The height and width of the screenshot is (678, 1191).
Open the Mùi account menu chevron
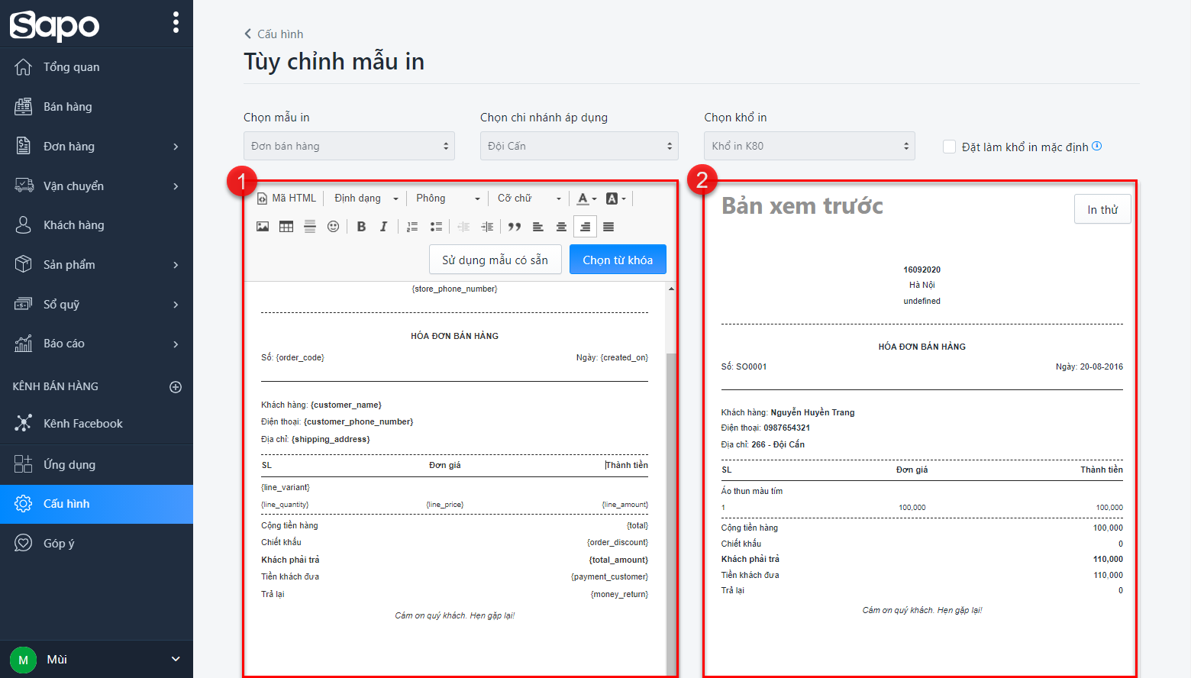tap(176, 660)
